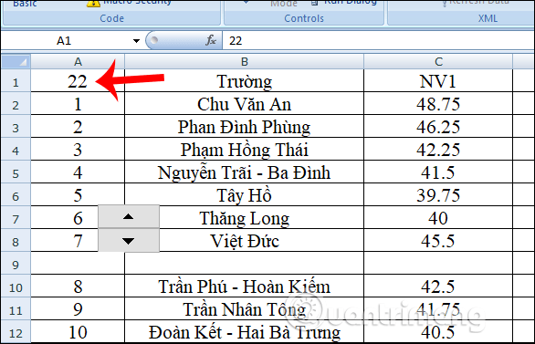Select row 2 header
The width and height of the screenshot is (535, 344).
16,104
